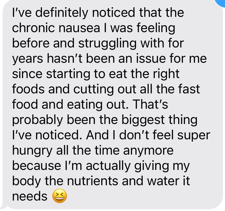Click the phrase "right foods" word "right"
The height and width of the screenshot is (211, 225).
click(x=167, y=74)
